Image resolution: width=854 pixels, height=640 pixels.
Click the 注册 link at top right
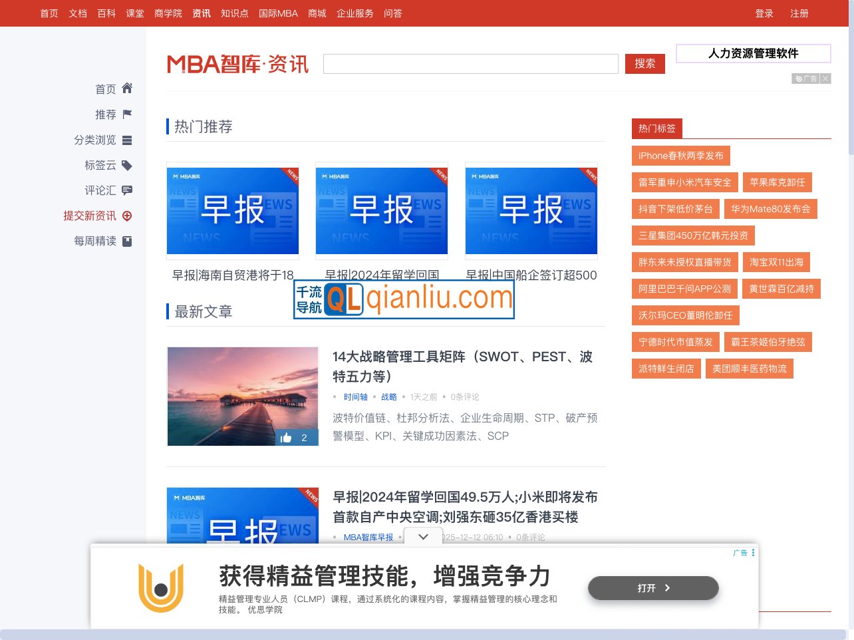pos(799,13)
